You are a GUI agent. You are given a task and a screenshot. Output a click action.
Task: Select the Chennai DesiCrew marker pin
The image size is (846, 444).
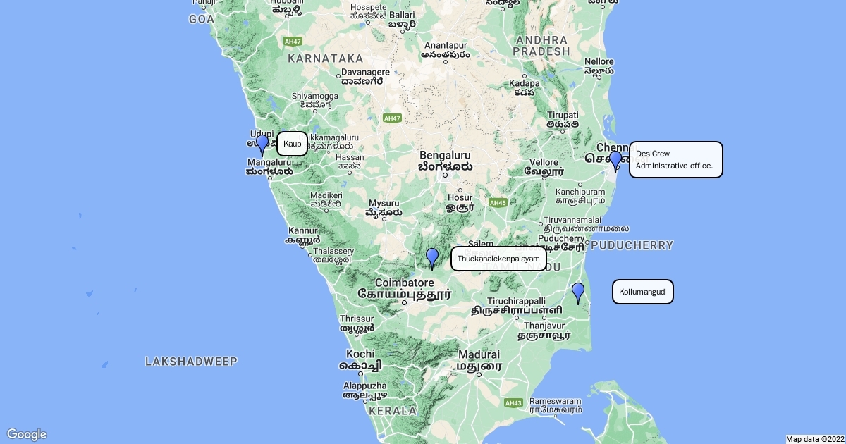click(x=615, y=161)
